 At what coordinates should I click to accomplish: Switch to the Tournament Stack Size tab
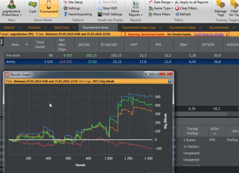tap(138, 28)
